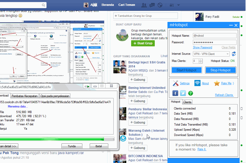Open Bening Internet Unlimited group link
Image resolution: width=246 pixels, height=163 pixels.
147,88
